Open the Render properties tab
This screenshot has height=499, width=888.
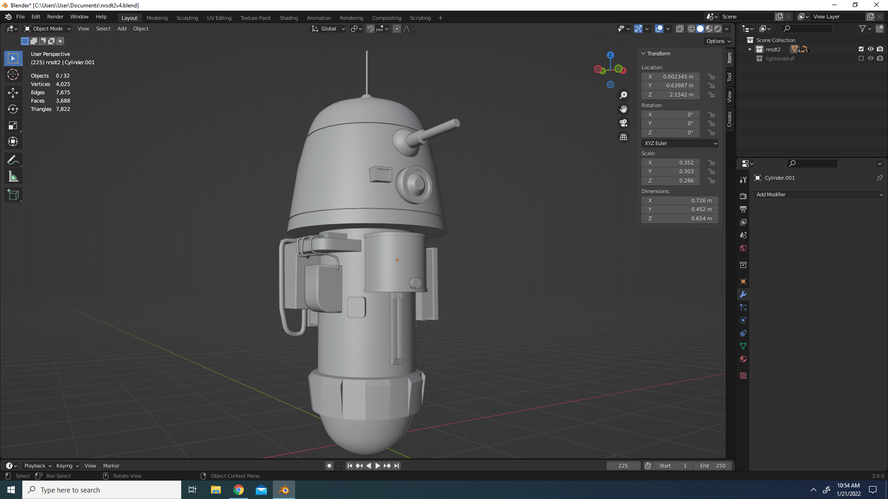743,196
